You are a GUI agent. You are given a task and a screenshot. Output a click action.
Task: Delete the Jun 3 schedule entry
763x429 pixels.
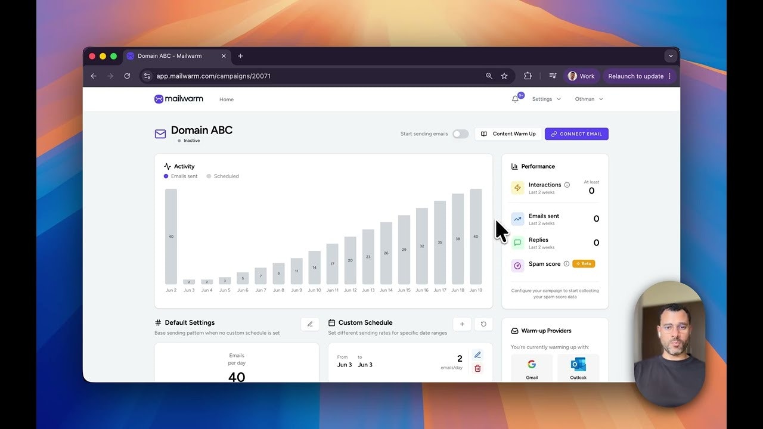477,368
